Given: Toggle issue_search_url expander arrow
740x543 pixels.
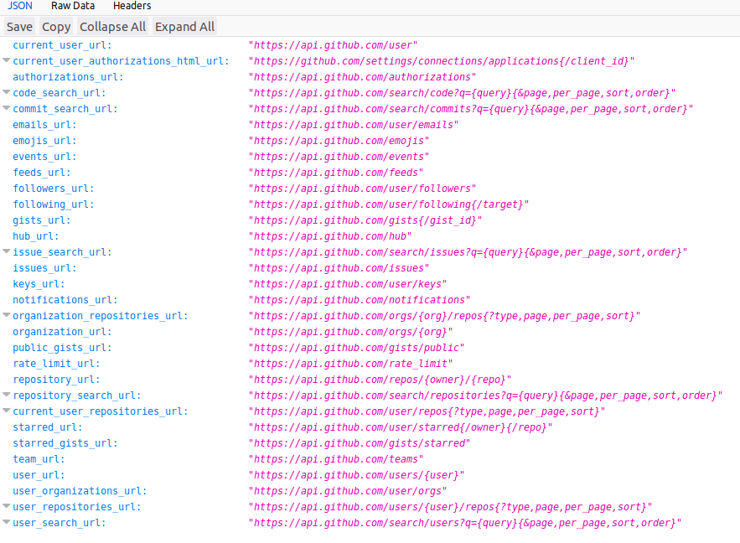Looking at the screenshot, I should click(x=7, y=252).
